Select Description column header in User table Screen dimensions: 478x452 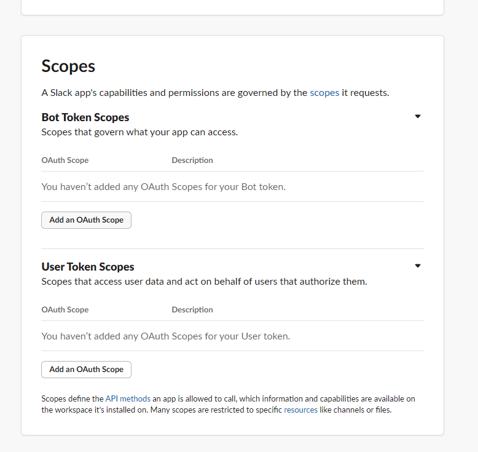coord(192,310)
